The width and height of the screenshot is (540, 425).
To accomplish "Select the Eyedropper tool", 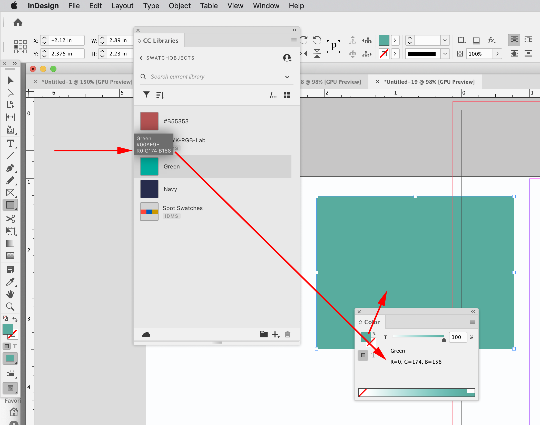I will click(x=10, y=282).
